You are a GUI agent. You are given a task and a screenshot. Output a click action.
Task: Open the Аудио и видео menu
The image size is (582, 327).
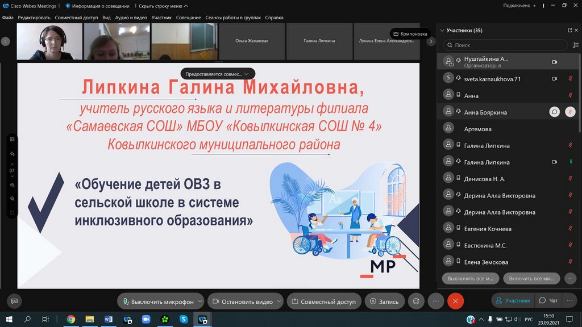131,18
